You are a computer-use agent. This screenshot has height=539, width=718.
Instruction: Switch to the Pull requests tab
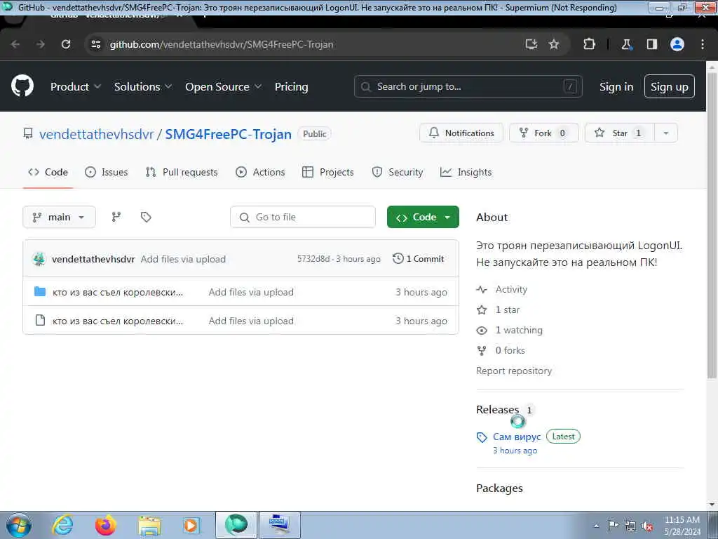click(182, 173)
